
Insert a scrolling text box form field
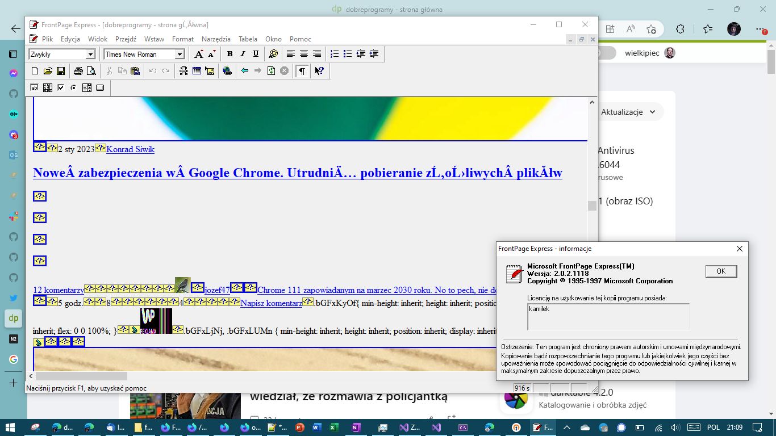click(x=47, y=87)
